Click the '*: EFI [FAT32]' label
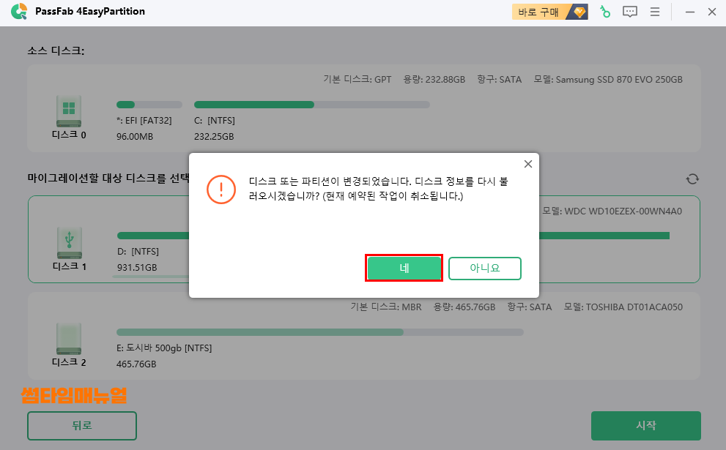Screen dimensions: 726x450 pos(144,121)
